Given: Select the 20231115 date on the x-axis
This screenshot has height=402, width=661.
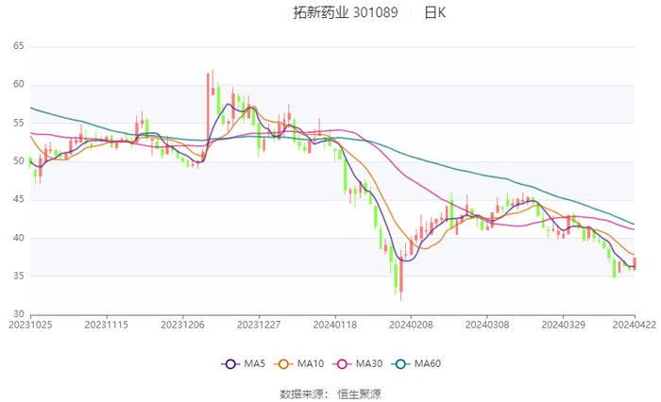Looking at the screenshot, I should (x=107, y=323).
